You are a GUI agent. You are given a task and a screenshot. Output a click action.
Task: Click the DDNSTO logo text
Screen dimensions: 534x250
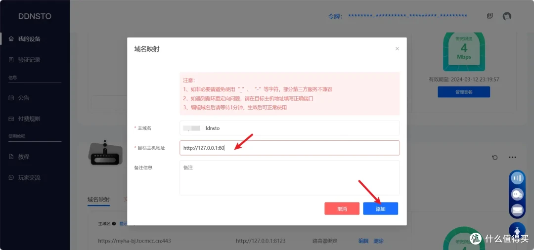[x=35, y=16]
